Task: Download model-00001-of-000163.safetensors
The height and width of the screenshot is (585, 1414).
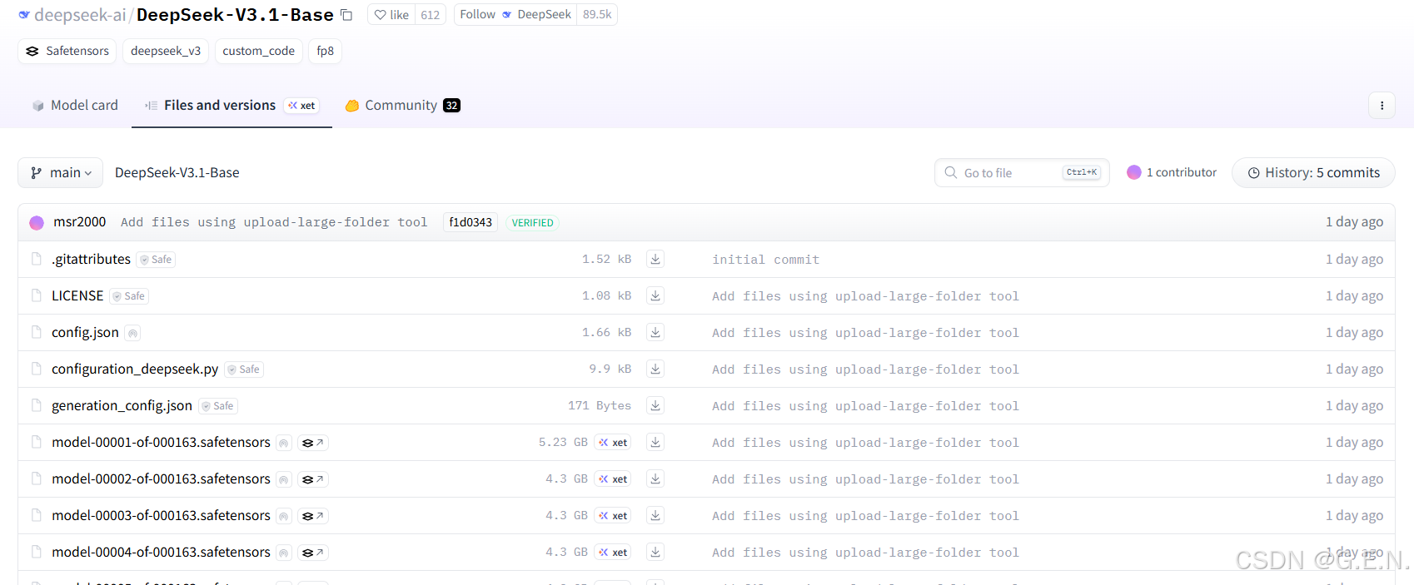Action: point(655,443)
